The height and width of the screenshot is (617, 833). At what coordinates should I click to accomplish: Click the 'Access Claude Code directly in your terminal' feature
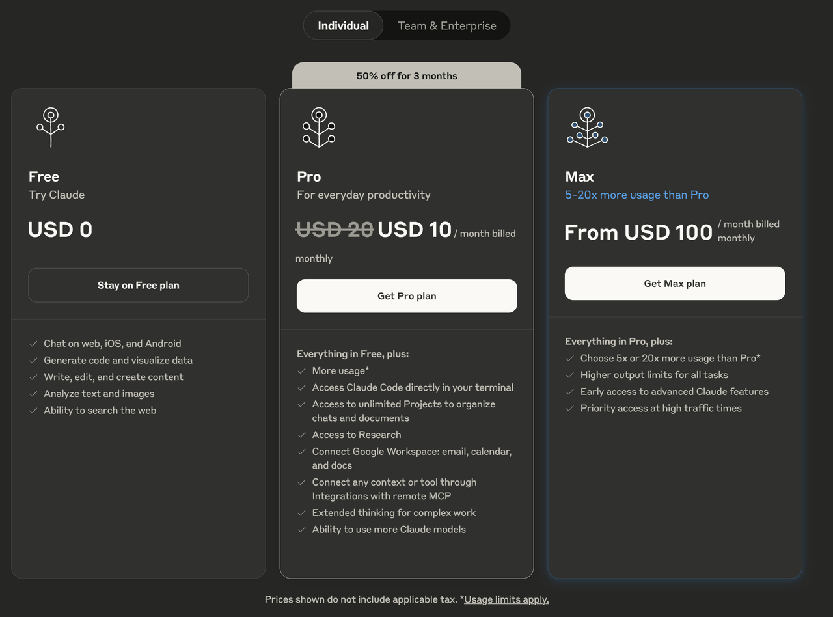pos(413,387)
